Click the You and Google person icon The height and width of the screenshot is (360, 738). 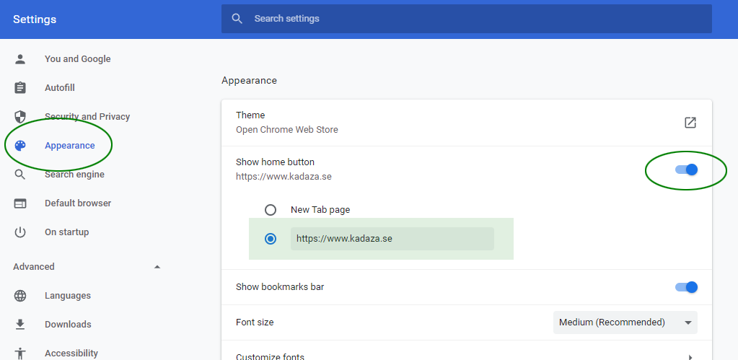pyautogui.click(x=20, y=59)
